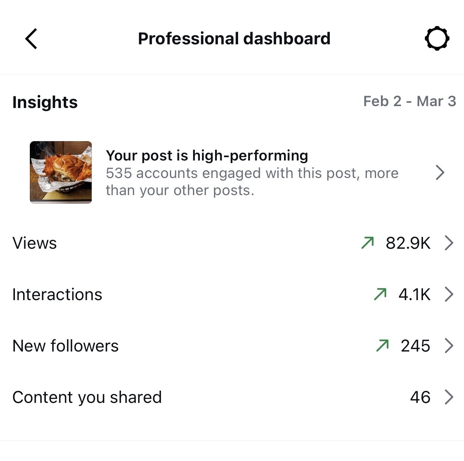
Task: Expand the Views row chevron
Action: coord(449,243)
